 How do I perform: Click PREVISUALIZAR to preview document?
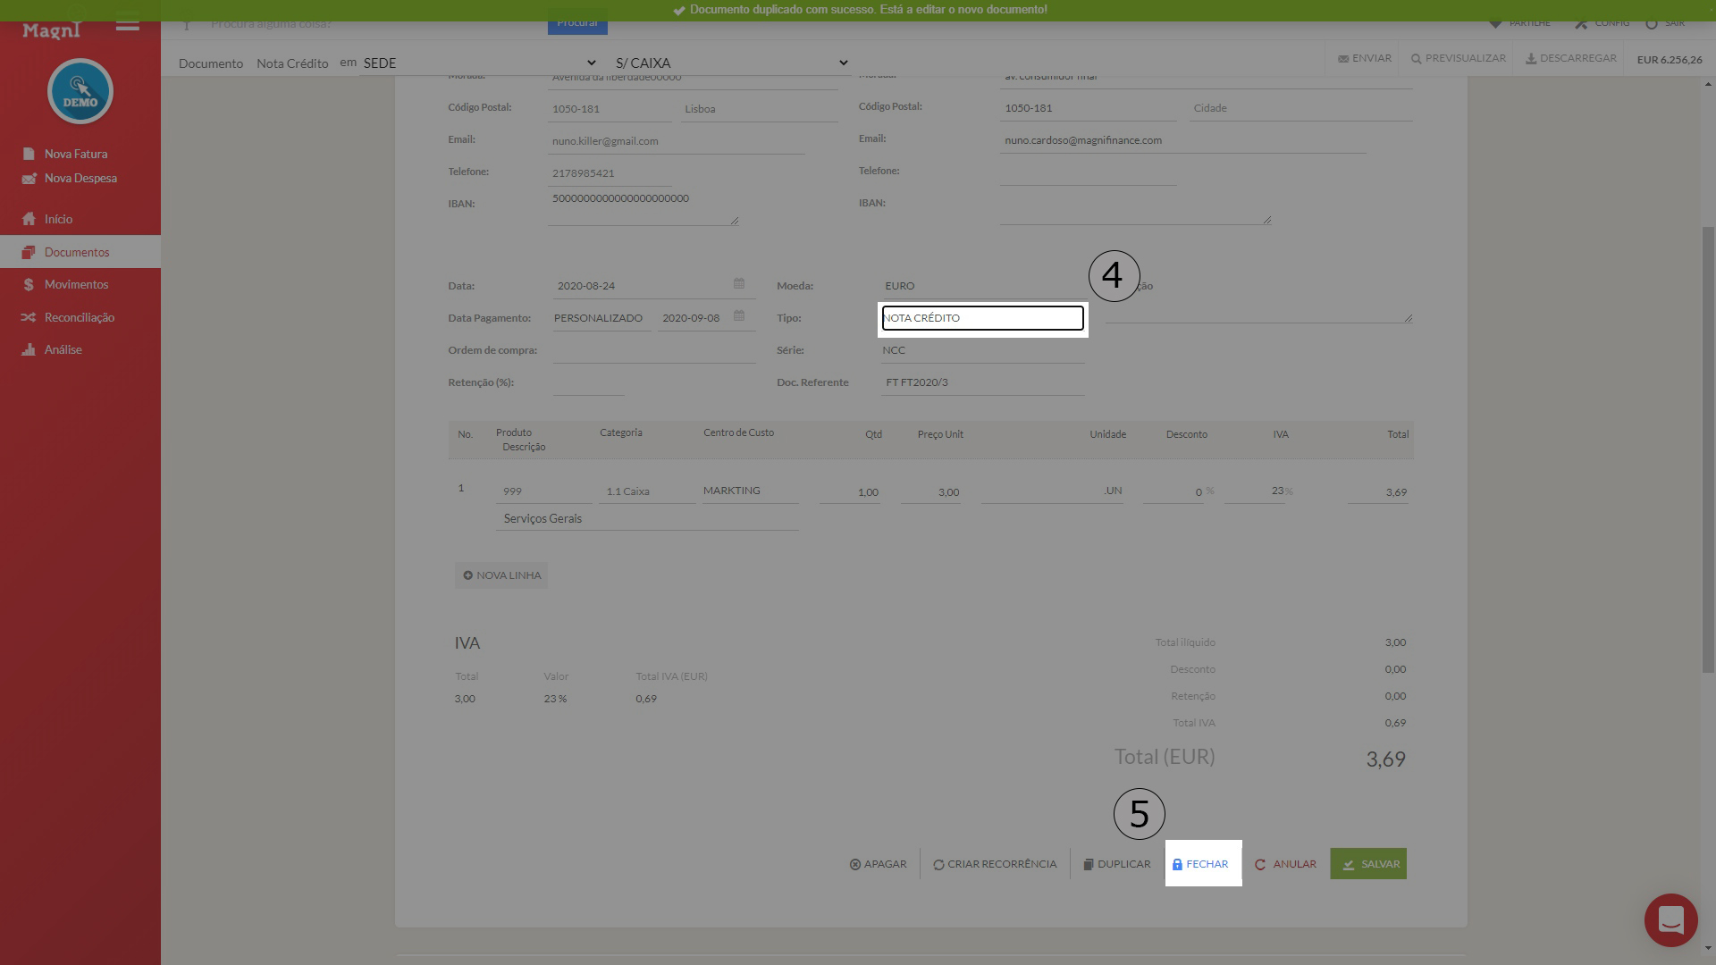coord(1458,58)
